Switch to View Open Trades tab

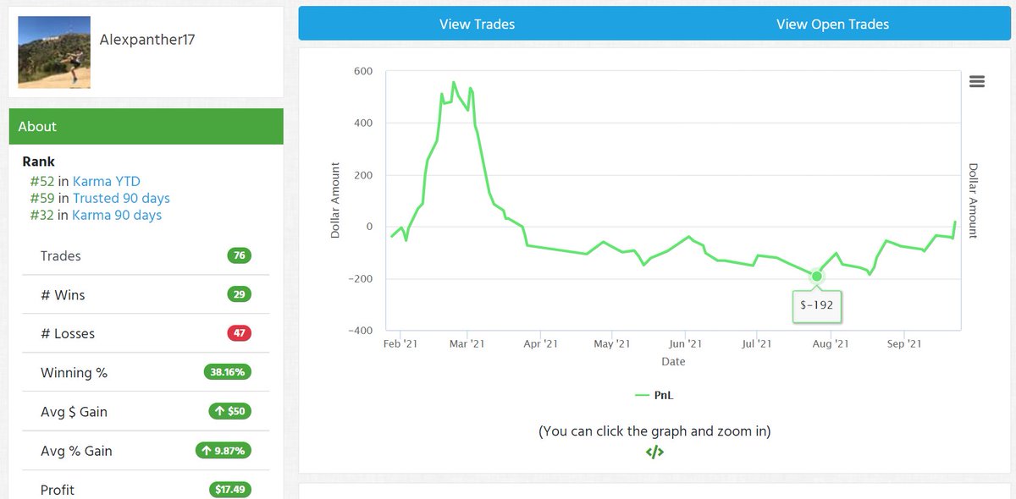click(832, 24)
